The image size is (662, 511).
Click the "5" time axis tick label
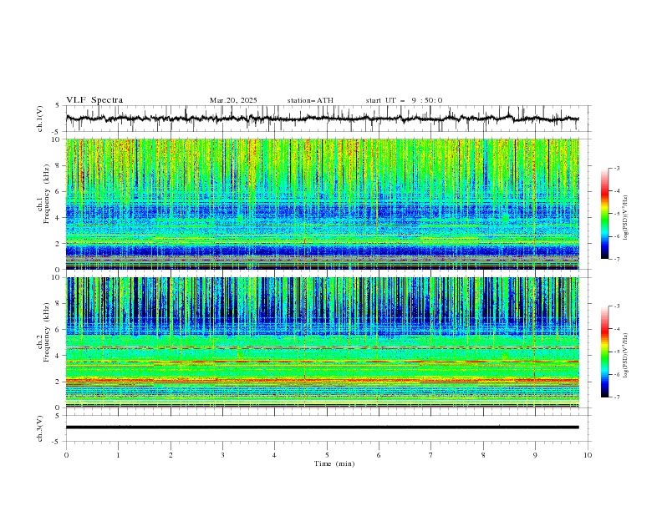click(327, 455)
